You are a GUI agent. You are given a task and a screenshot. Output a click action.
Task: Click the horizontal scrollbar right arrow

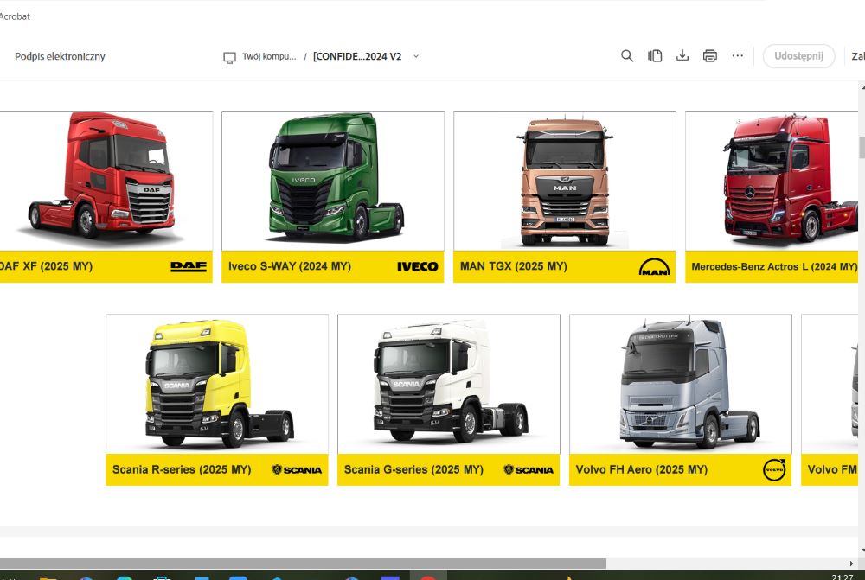[850, 564]
